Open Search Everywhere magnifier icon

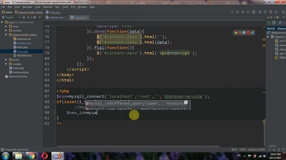pos(283,12)
